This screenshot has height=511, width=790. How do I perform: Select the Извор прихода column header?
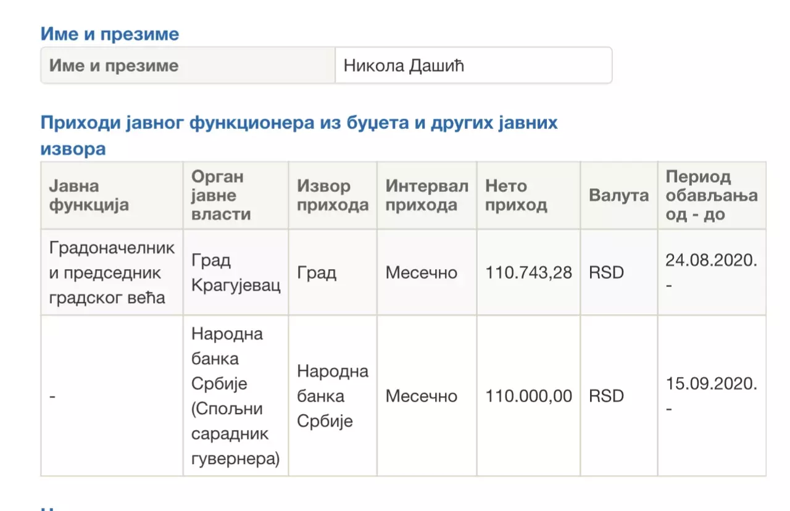(x=332, y=196)
